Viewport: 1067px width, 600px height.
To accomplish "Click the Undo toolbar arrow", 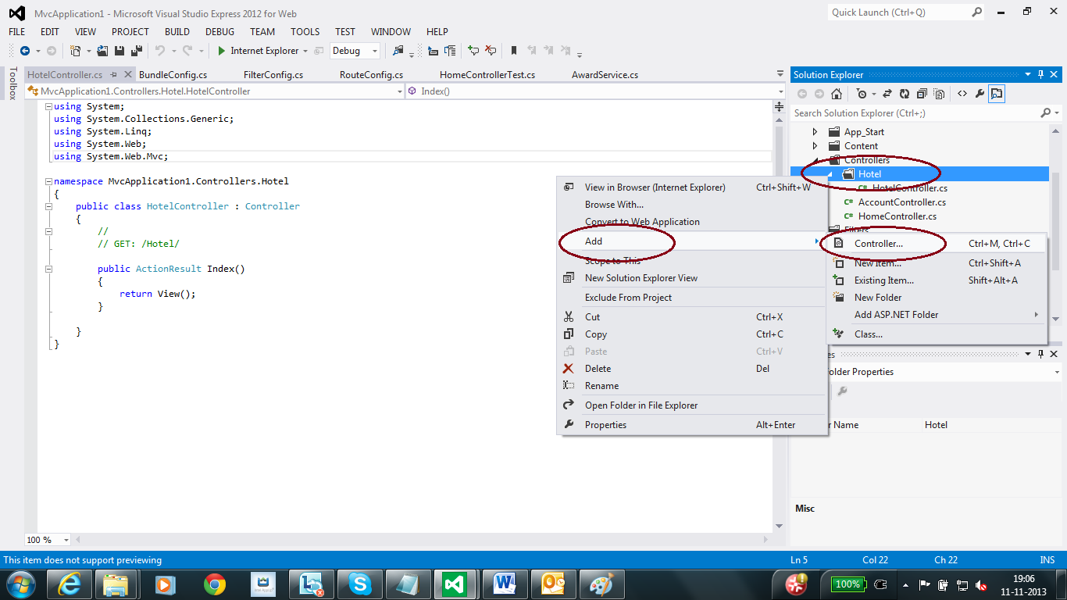I will point(159,51).
